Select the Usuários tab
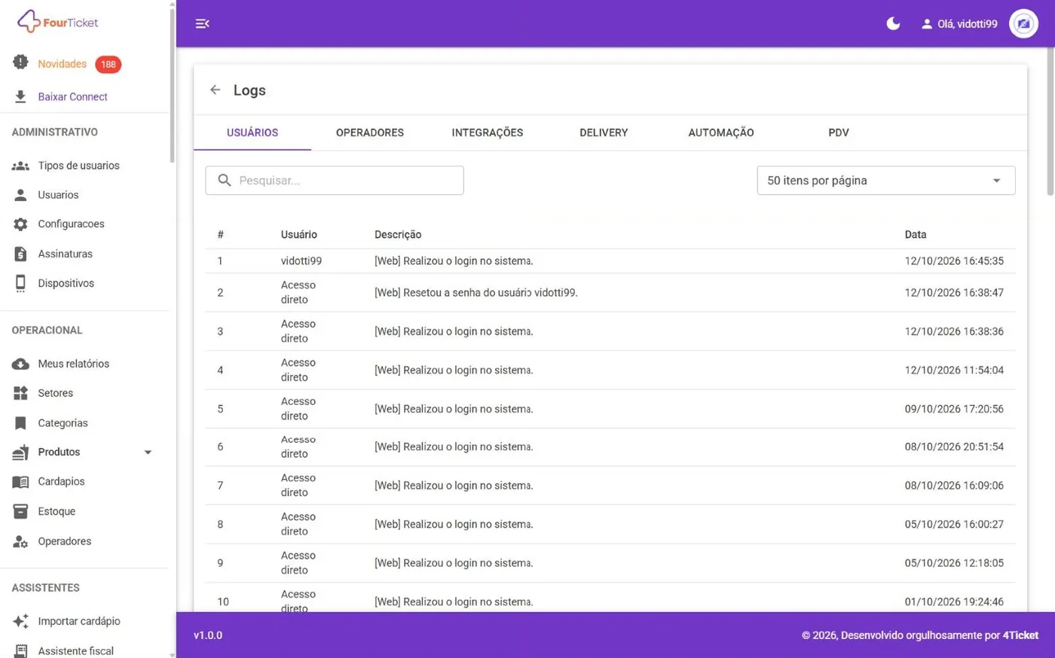Screen dimensions: 1055x658 252,133
